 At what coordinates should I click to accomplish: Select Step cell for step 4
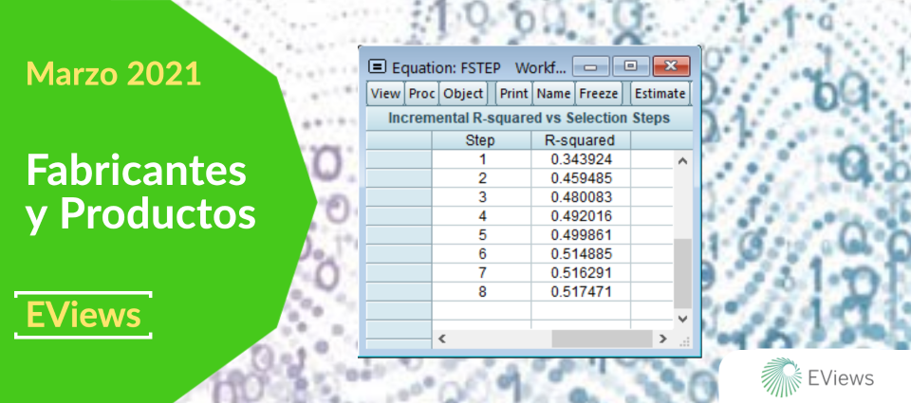[x=482, y=216]
